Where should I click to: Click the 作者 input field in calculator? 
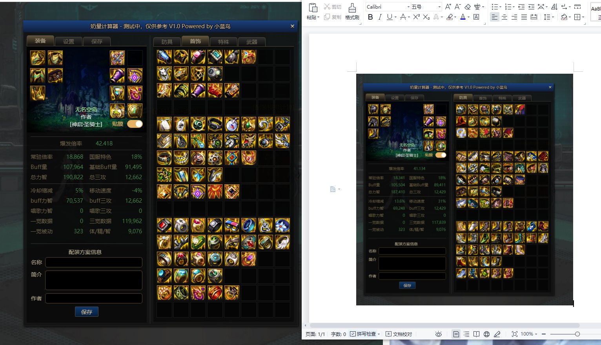point(94,298)
